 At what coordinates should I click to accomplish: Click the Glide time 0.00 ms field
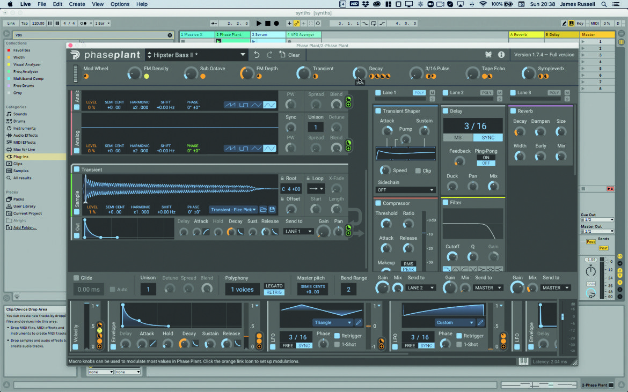pyautogui.click(x=89, y=289)
